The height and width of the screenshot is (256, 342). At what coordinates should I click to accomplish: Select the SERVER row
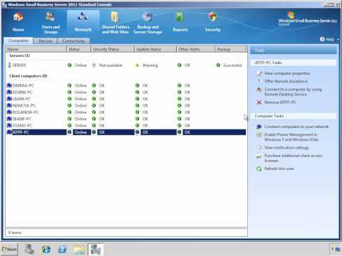pos(126,65)
